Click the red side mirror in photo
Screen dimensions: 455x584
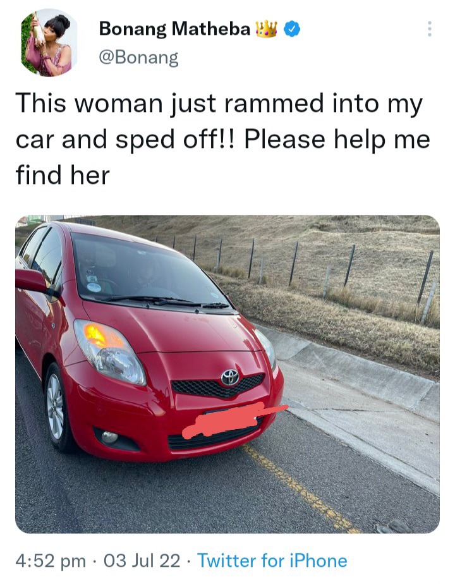pos(31,281)
